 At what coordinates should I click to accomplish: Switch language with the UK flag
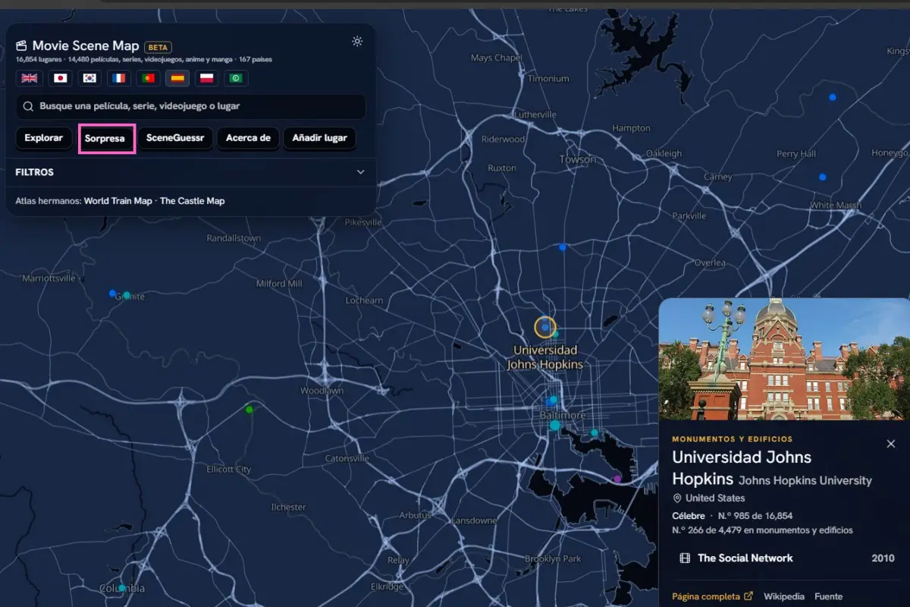(30, 78)
